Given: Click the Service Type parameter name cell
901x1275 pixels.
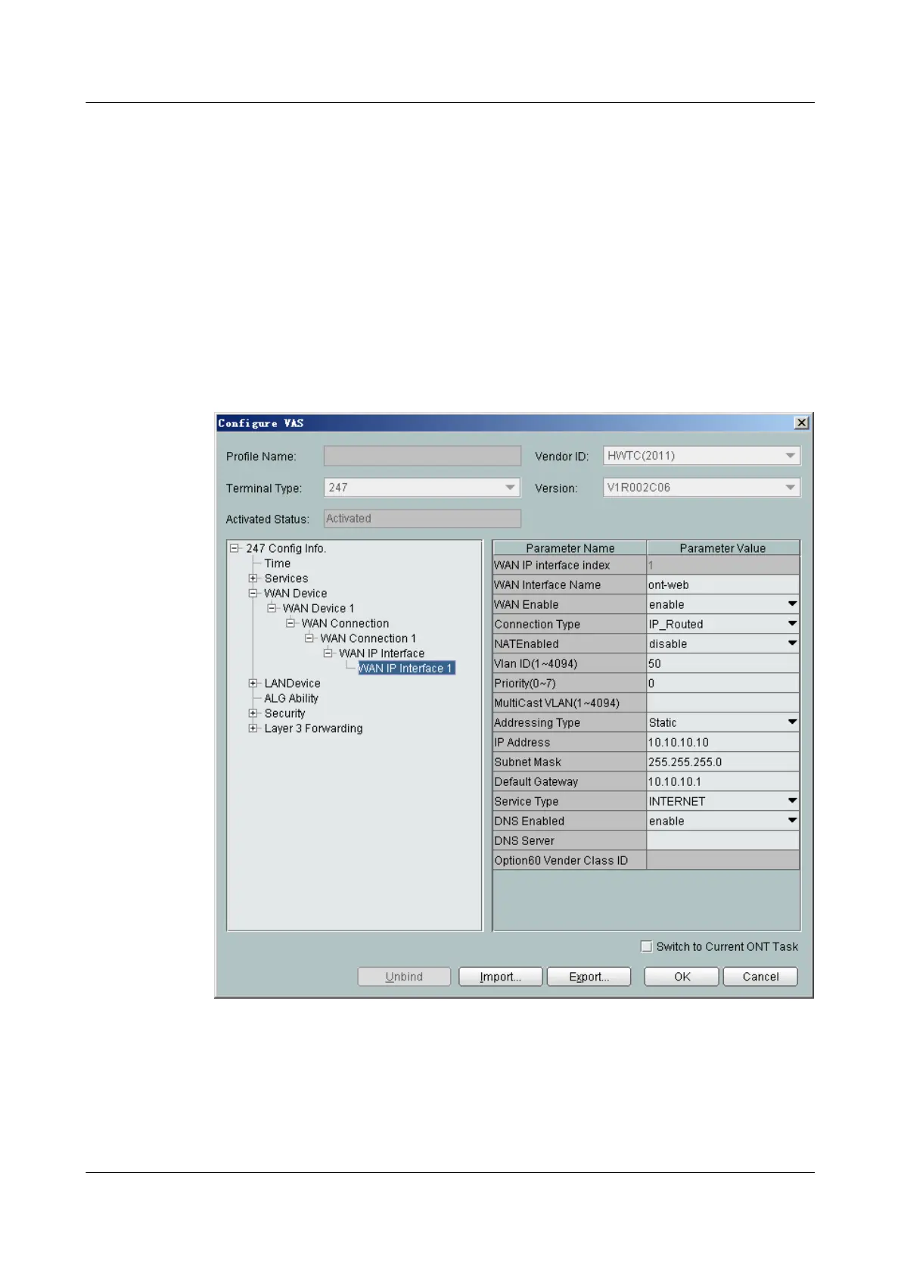Looking at the screenshot, I should coord(570,801).
